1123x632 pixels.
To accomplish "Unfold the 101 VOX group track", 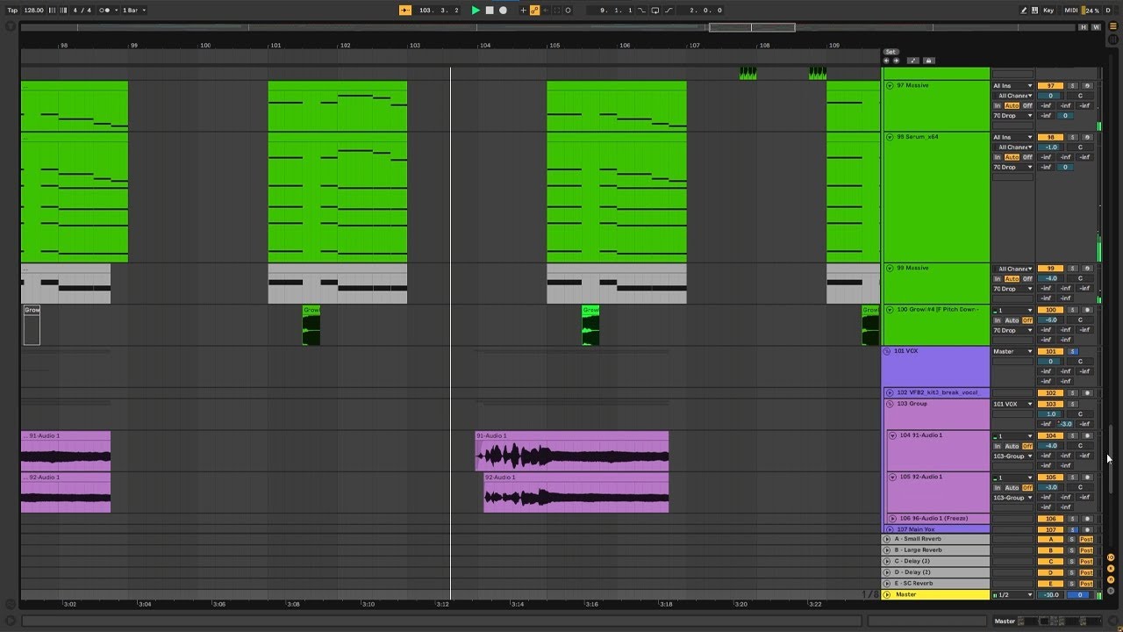I will click(887, 351).
